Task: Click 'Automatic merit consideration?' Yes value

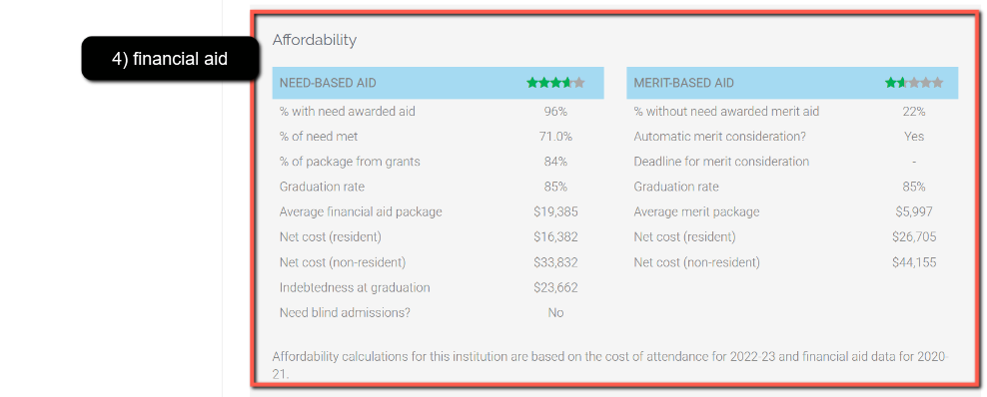Action: click(914, 137)
